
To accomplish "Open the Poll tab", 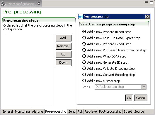I will (x=80, y=111).
